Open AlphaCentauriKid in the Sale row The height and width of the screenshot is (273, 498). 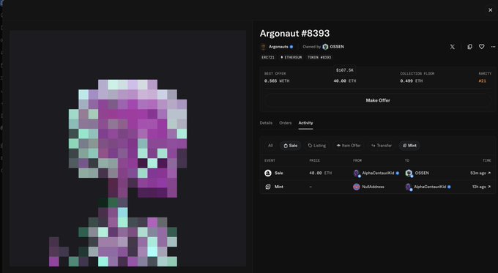tap(378, 173)
